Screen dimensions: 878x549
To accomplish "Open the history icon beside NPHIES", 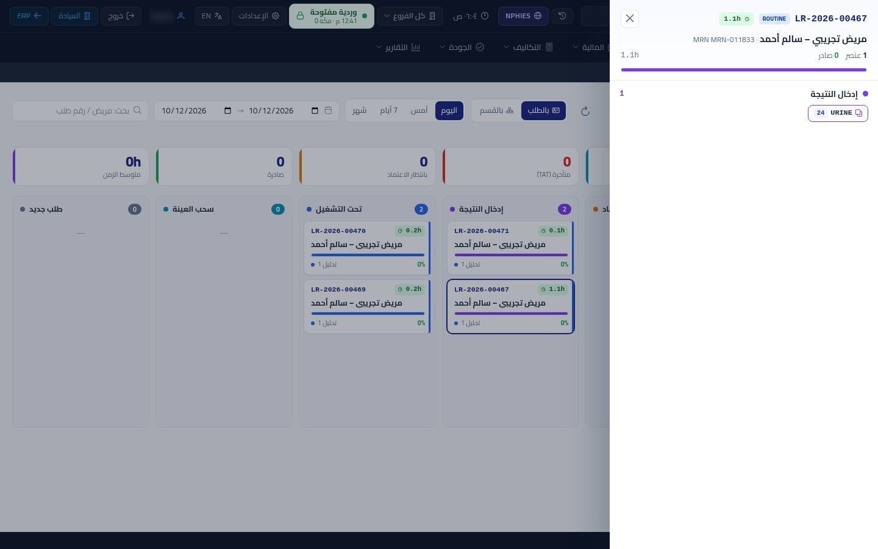I will [x=562, y=16].
